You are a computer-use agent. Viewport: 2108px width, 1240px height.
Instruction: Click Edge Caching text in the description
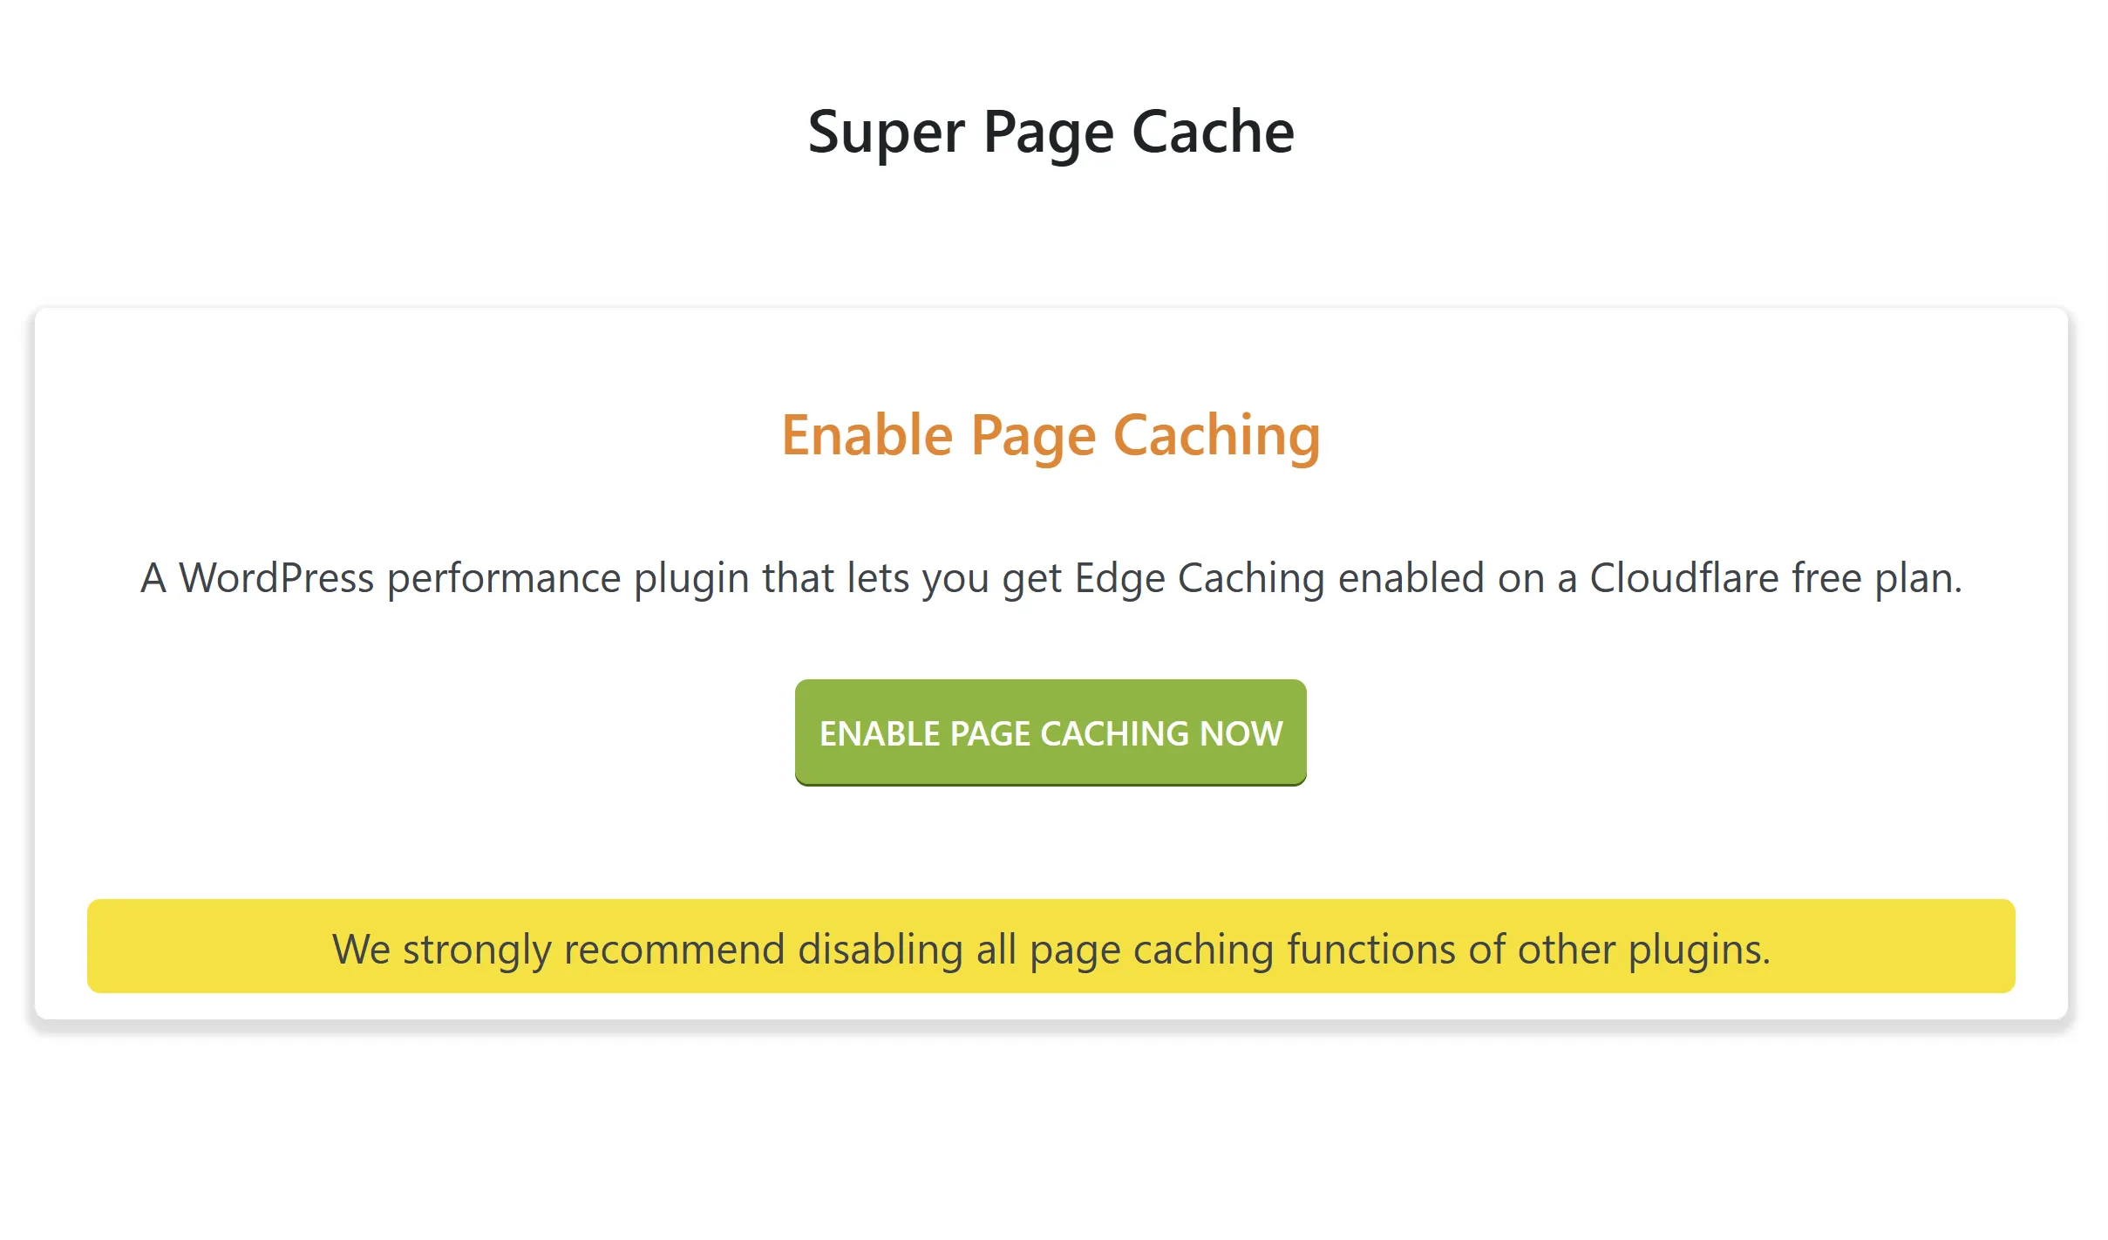[x=1200, y=578]
